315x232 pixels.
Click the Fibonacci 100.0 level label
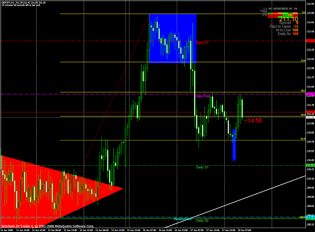tap(302, 217)
